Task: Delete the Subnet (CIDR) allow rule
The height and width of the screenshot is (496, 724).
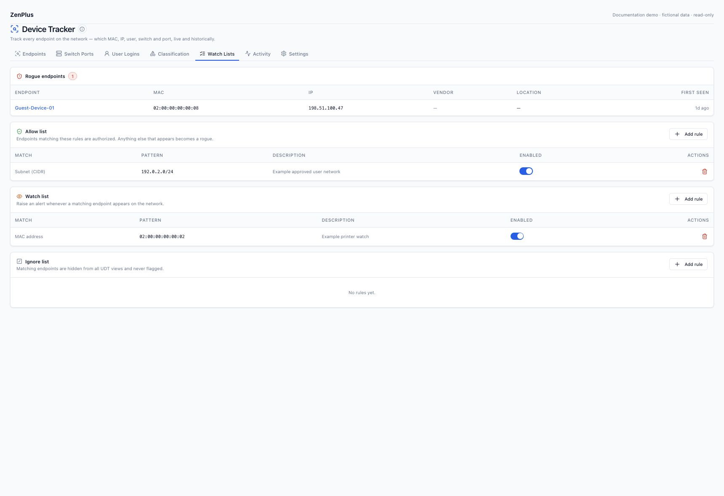Action: (x=704, y=172)
